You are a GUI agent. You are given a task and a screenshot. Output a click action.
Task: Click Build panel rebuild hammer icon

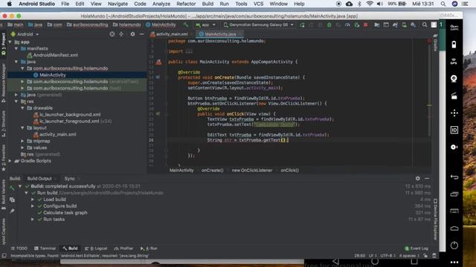12,188
